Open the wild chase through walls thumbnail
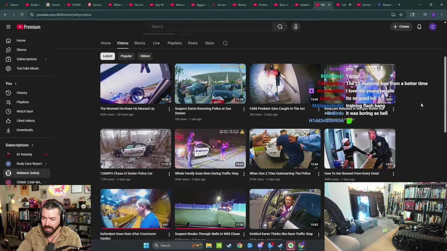This screenshot has width=447, height=251. coord(210,209)
